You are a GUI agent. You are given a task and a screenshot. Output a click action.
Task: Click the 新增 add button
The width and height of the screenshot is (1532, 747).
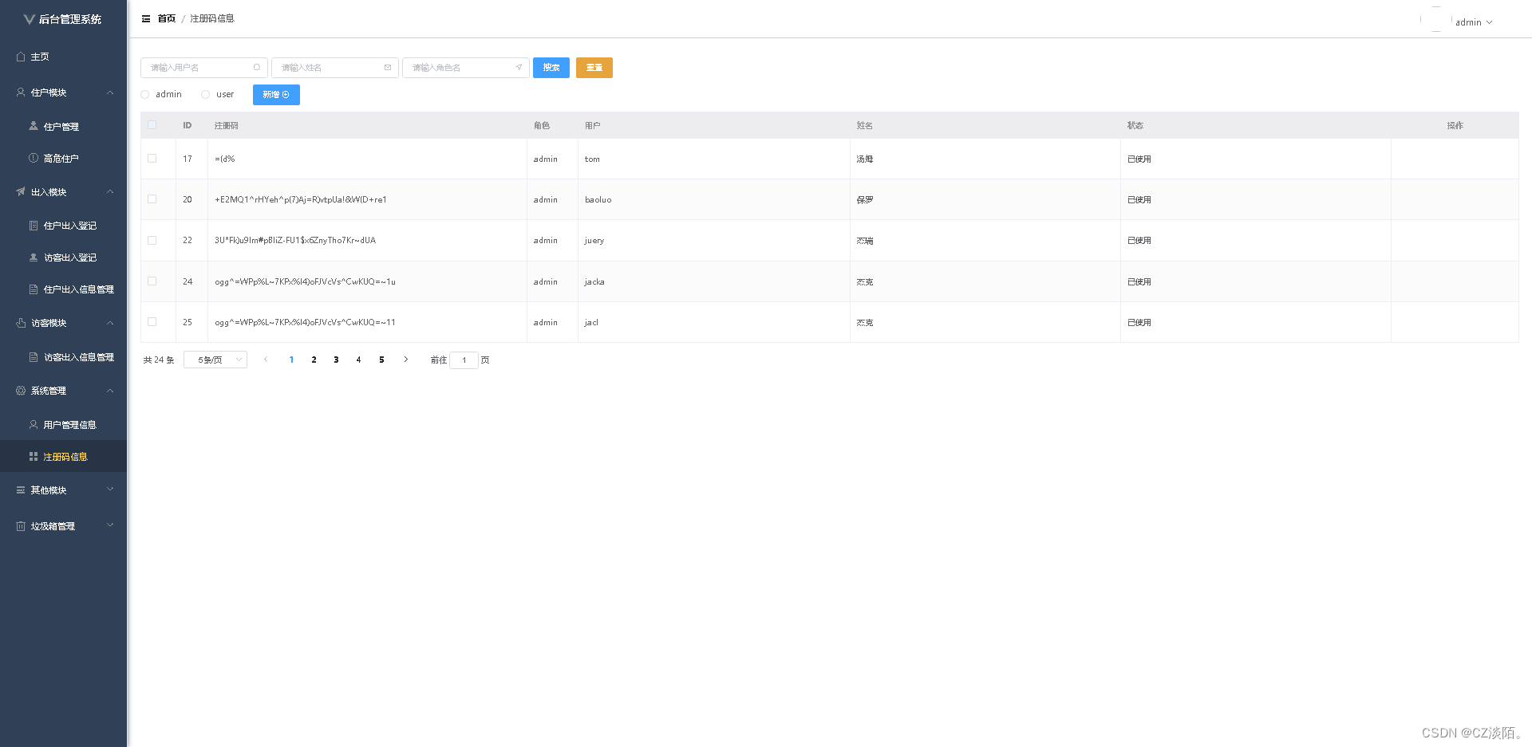tap(276, 95)
